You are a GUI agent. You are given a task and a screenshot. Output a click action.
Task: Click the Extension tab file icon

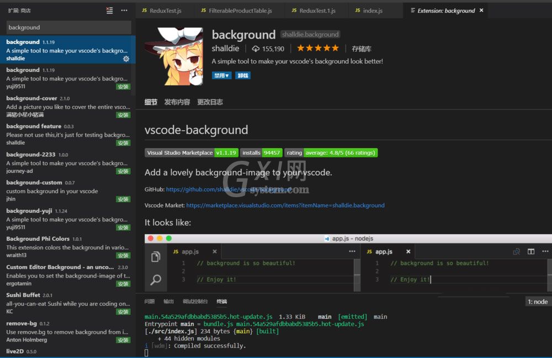(413, 10)
